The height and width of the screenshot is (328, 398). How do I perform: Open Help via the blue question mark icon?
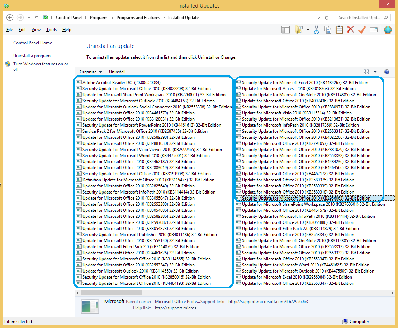coord(387,72)
